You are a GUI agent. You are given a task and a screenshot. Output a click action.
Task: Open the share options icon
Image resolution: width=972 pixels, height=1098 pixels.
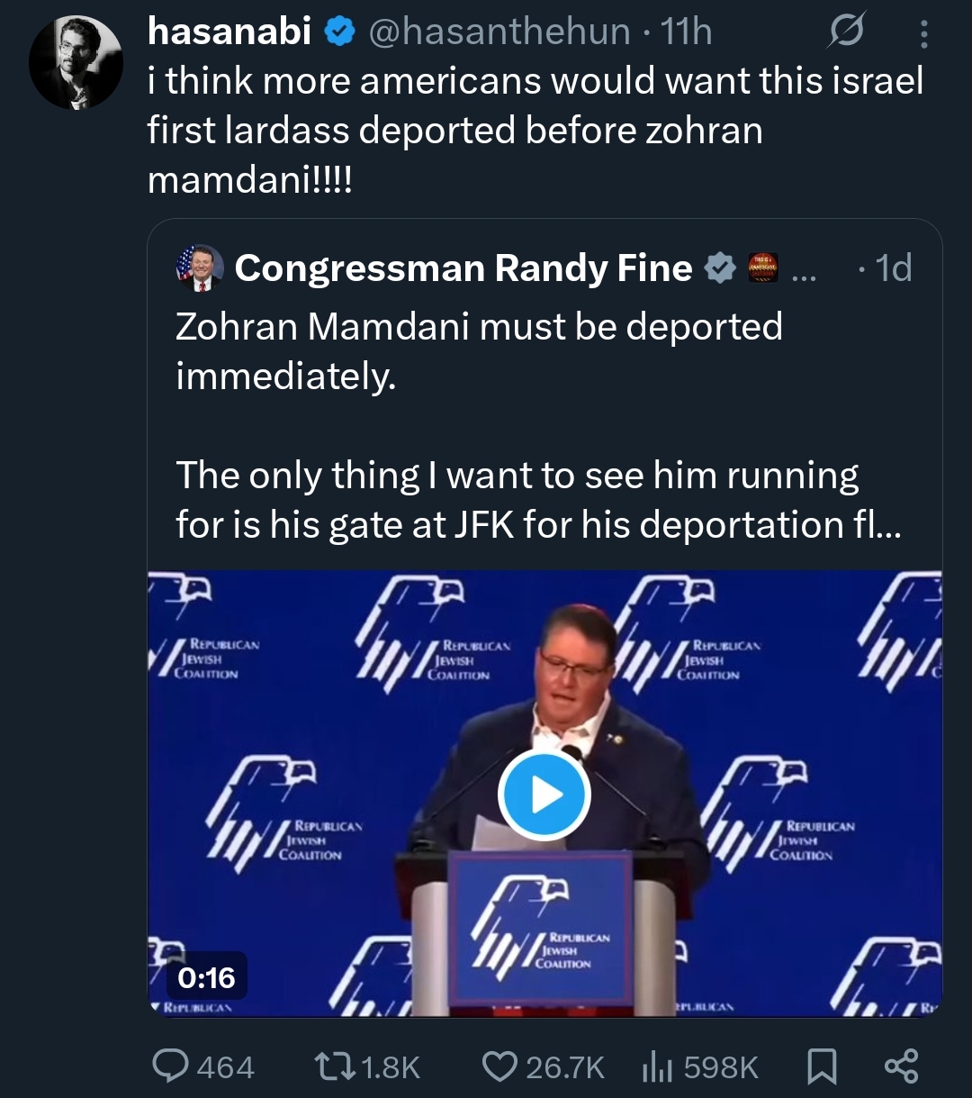click(901, 1066)
